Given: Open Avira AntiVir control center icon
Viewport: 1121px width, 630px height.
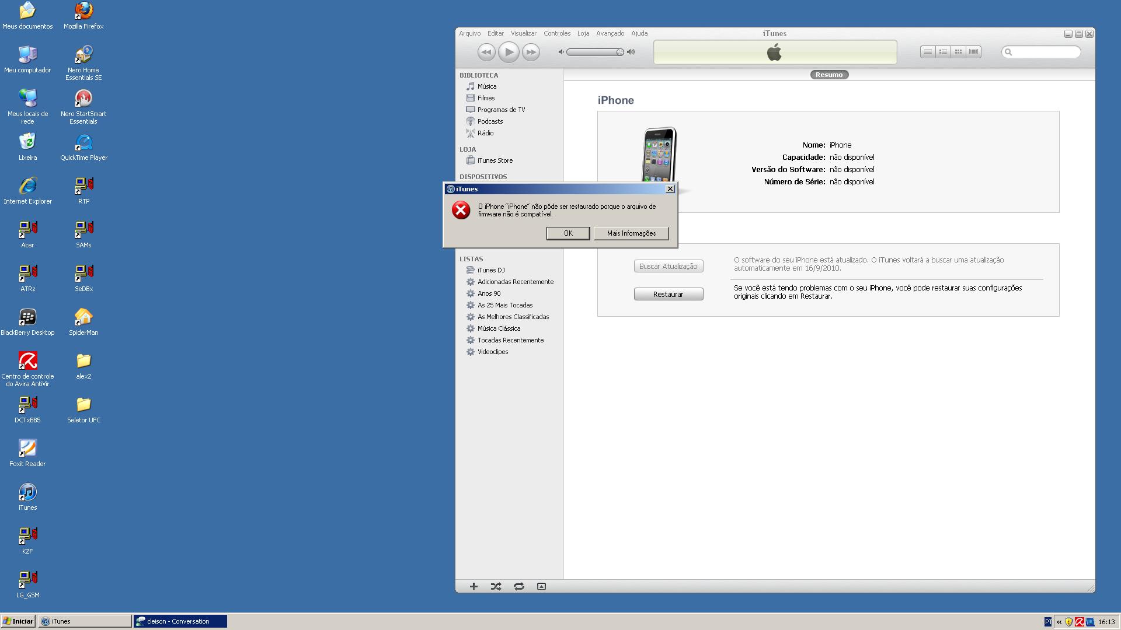Looking at the screenshot, I should (x=27, y=369).
